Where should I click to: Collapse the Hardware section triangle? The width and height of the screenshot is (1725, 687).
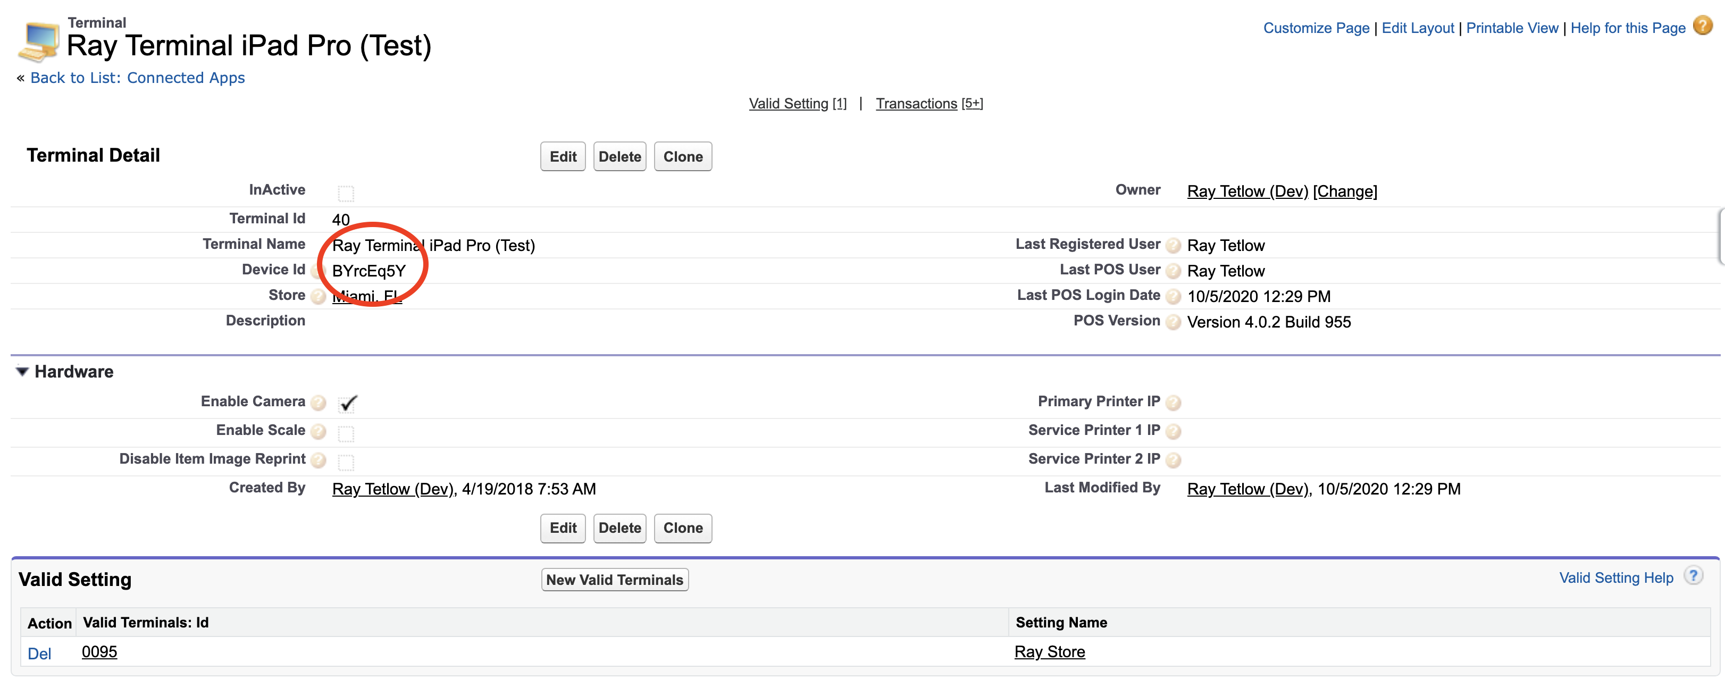click(x=22, y=372)
